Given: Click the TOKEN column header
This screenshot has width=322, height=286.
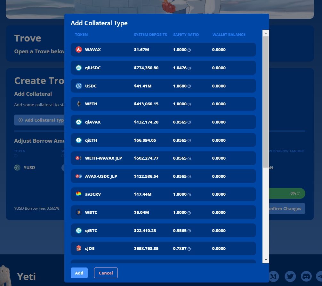Looking at the screenshot, I should [x=81, y=34].
